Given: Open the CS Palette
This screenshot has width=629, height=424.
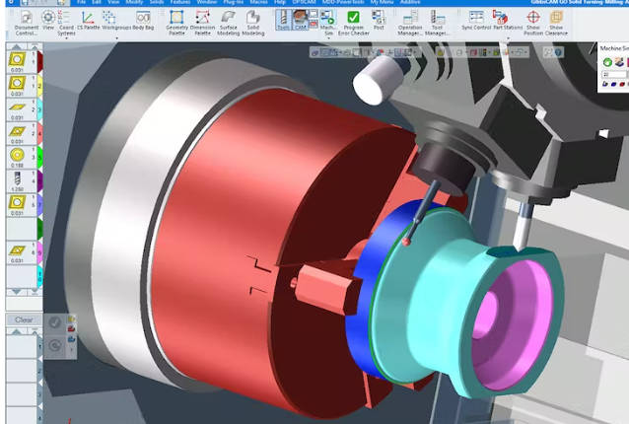Looking at the screenshot, I should coord(87,23).
